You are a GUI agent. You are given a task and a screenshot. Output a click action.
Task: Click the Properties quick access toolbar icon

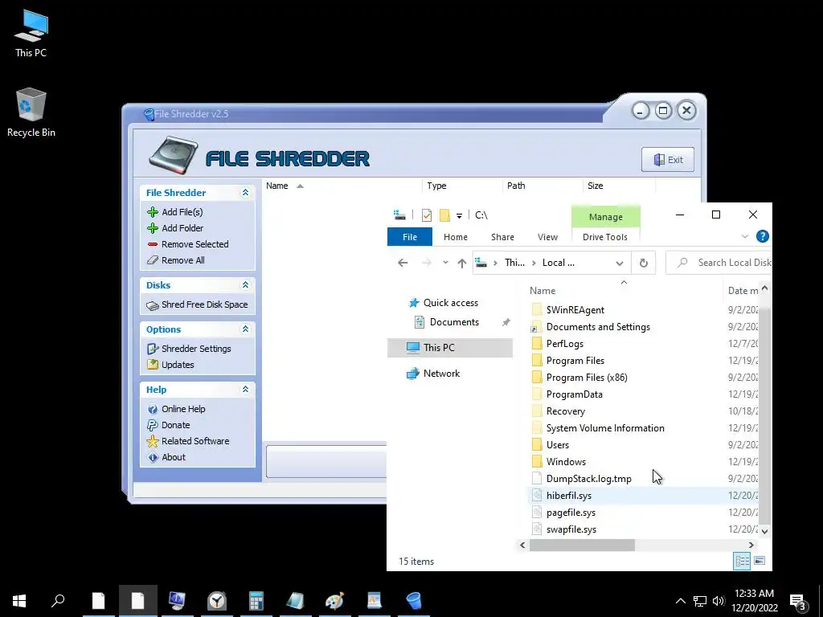click(426, 215)
